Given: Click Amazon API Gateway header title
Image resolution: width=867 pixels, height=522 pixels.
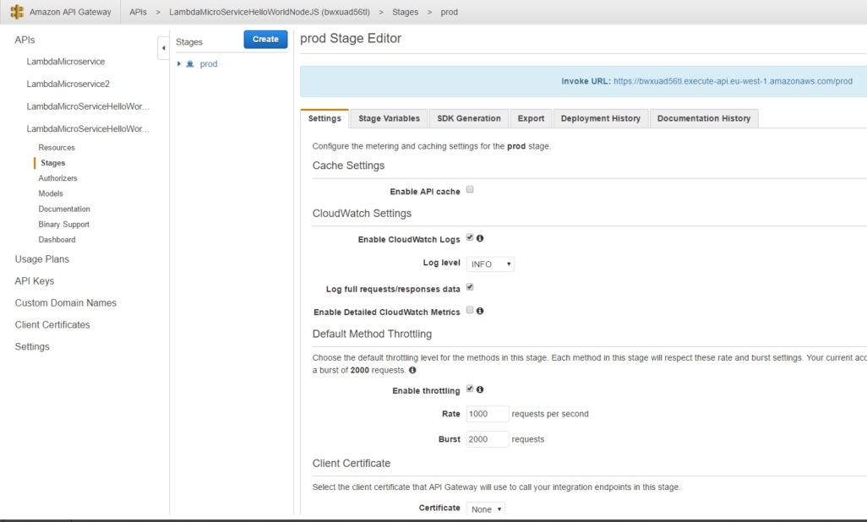Looking at the screenshot, I should pyautogui.click(x=70, y=12).
